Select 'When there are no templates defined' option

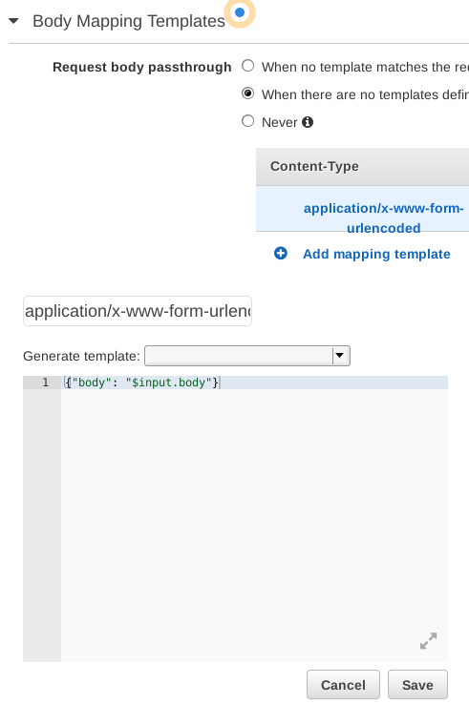coord(247,93)
